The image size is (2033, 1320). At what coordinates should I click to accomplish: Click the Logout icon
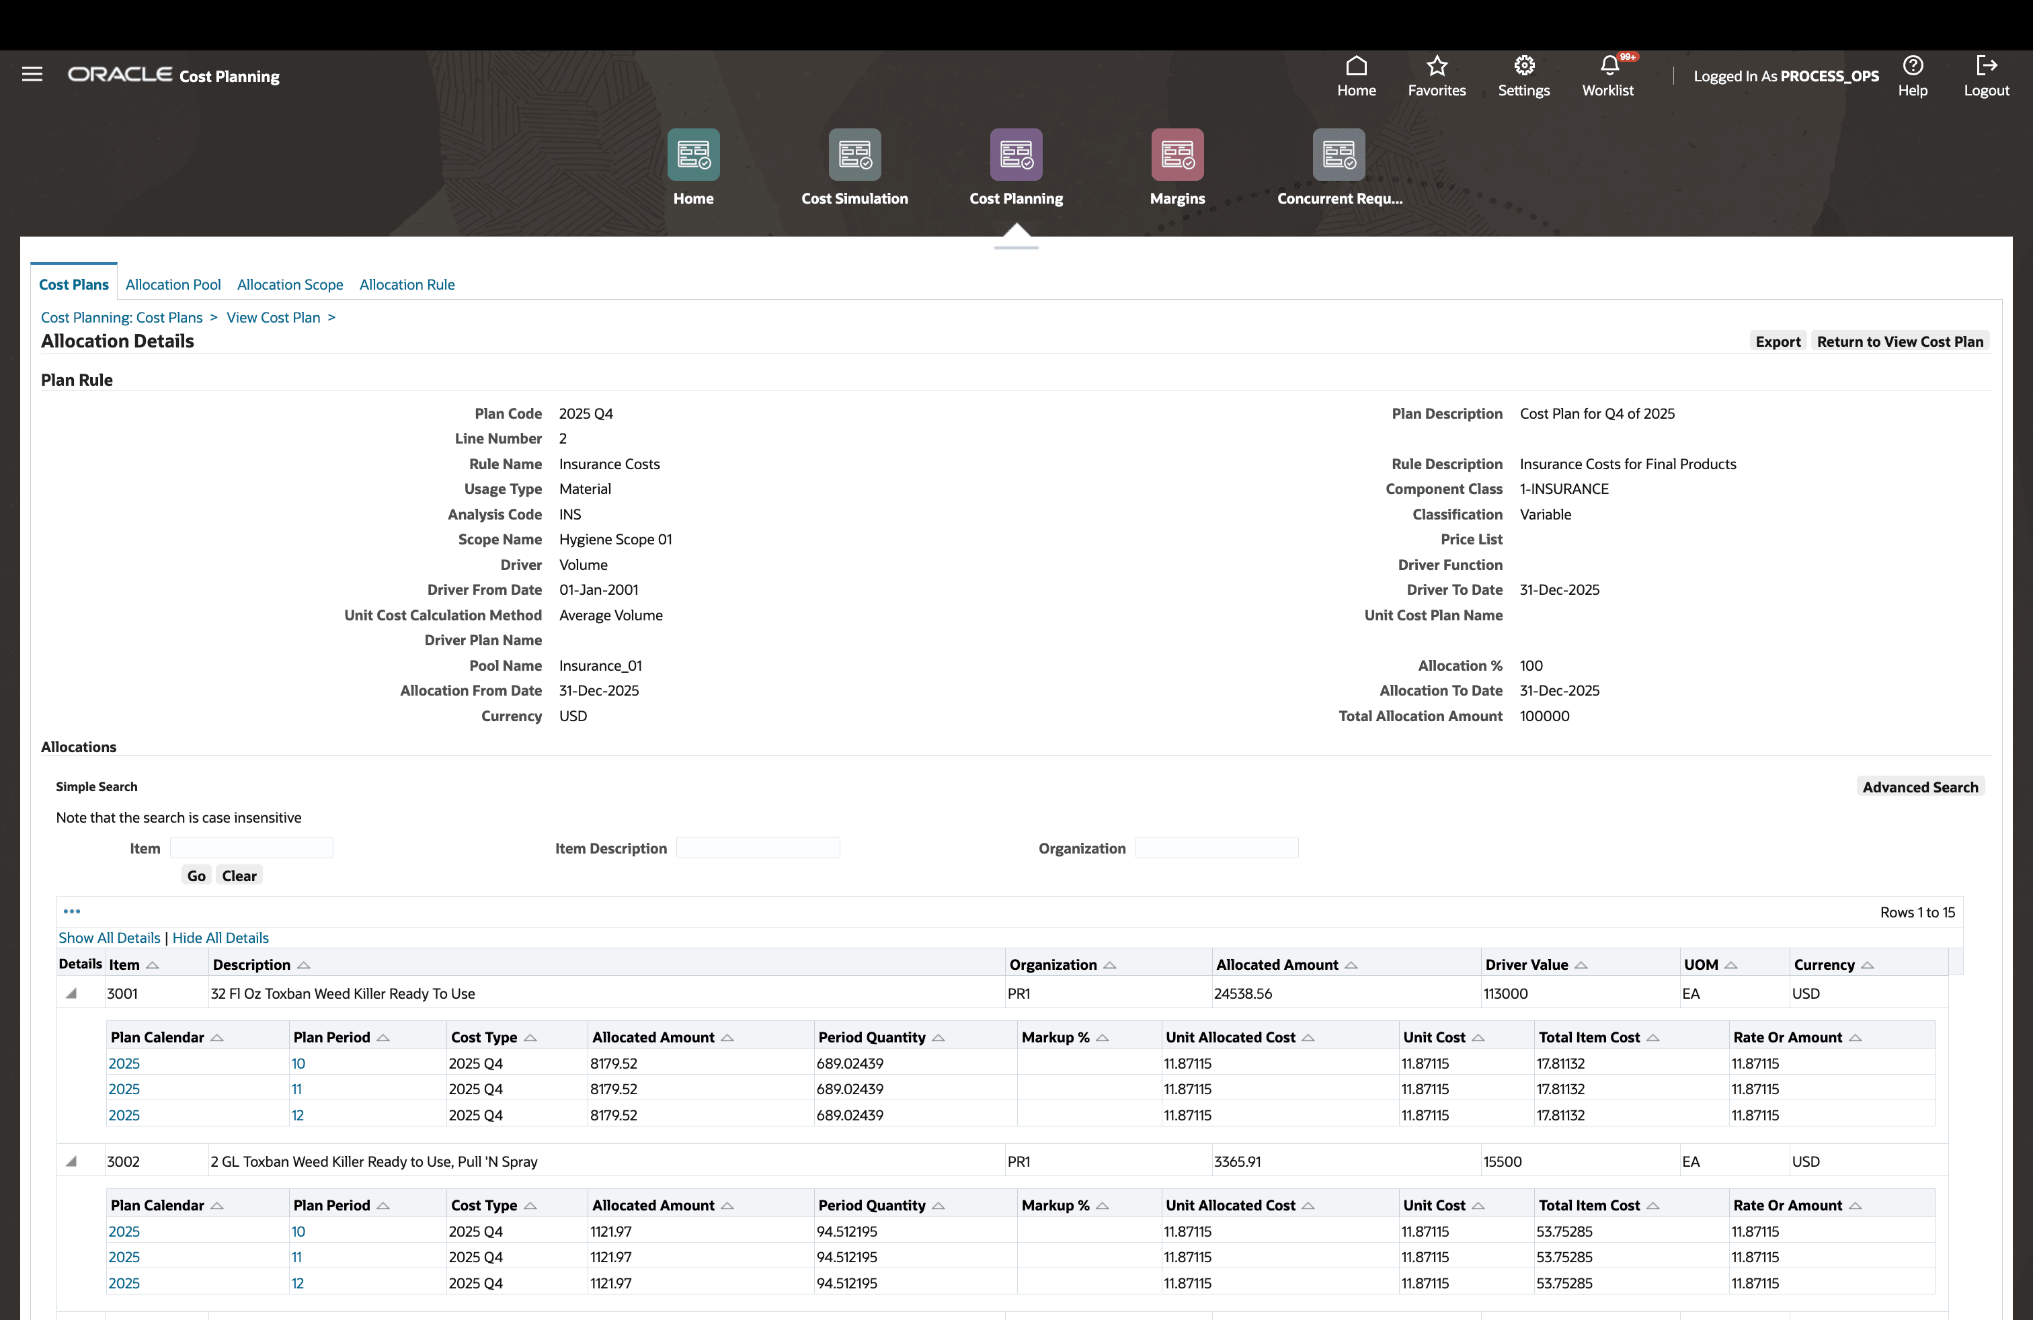1985,67
